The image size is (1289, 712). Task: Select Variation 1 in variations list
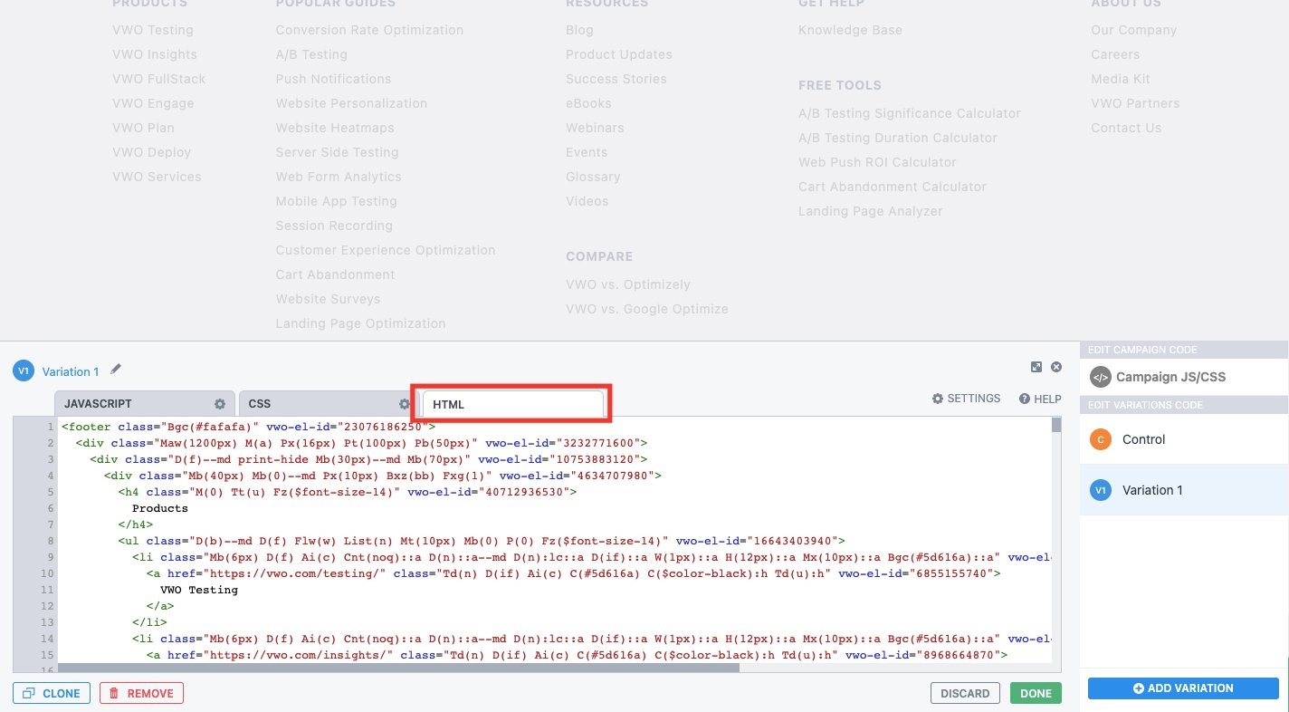coord(1183,490)
